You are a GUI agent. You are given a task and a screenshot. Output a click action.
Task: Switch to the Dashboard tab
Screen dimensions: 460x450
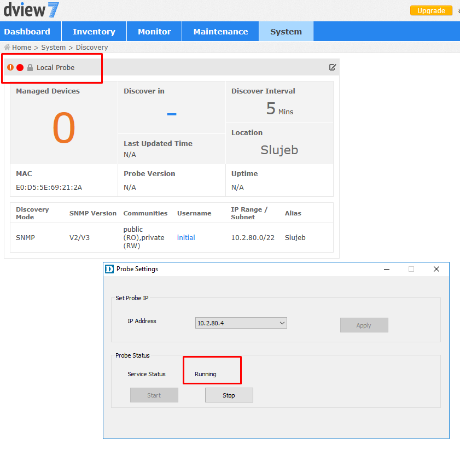(x=27, y=32)
